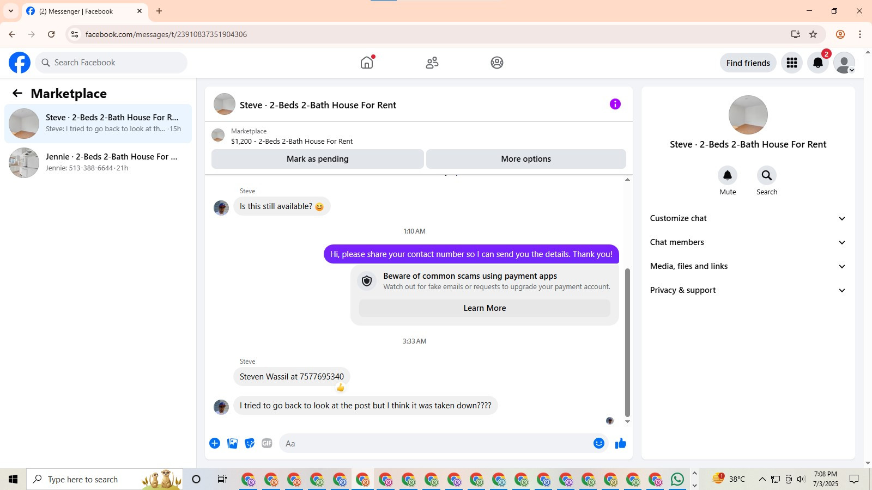Open Chrome tab search dropdown arrow

pos(11,11)
